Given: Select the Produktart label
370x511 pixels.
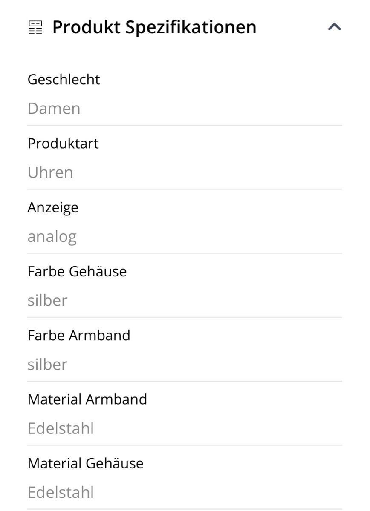Looking at the screenshot, I should click(x=63, y=144).
